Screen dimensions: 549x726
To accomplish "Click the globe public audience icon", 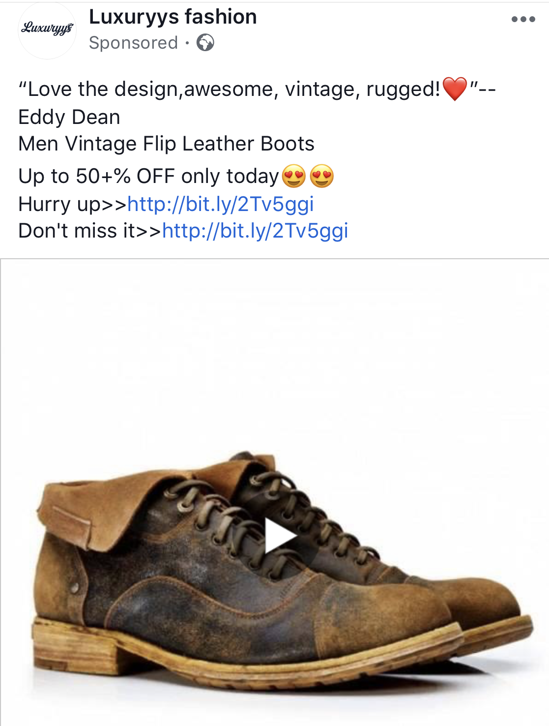I will click(x=205, y=43).
